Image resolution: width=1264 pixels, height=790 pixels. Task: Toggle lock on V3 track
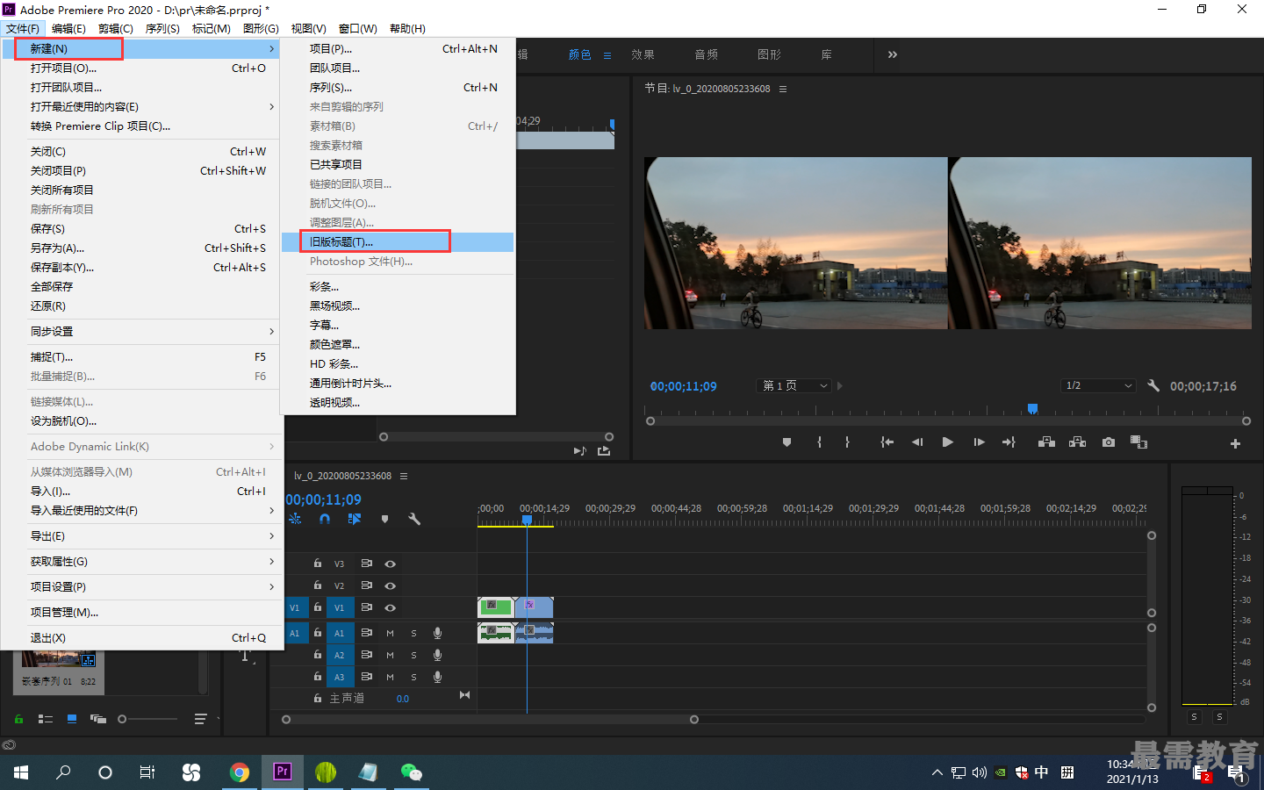[318, 564]
